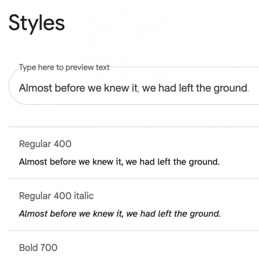Click "ground." in the Regular 400 sample

pyautogui.click(x=204, y=162)
